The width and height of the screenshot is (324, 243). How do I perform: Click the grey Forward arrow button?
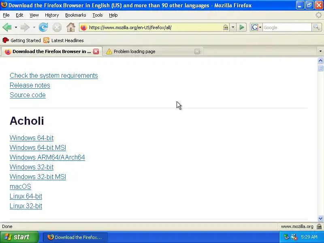coord(25,27)
